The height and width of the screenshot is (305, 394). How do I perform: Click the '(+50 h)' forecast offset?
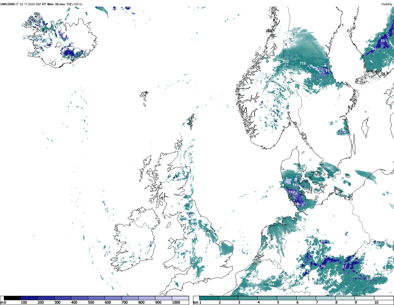77,4
